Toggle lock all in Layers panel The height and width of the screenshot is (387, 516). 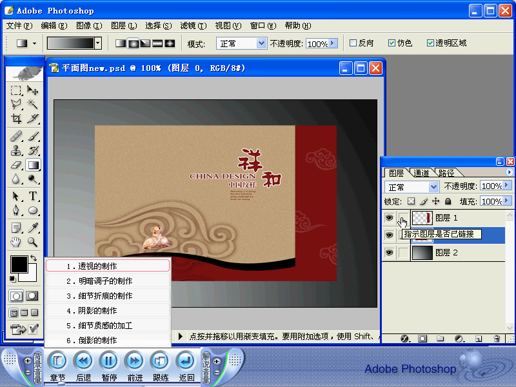tap(448, 201)
